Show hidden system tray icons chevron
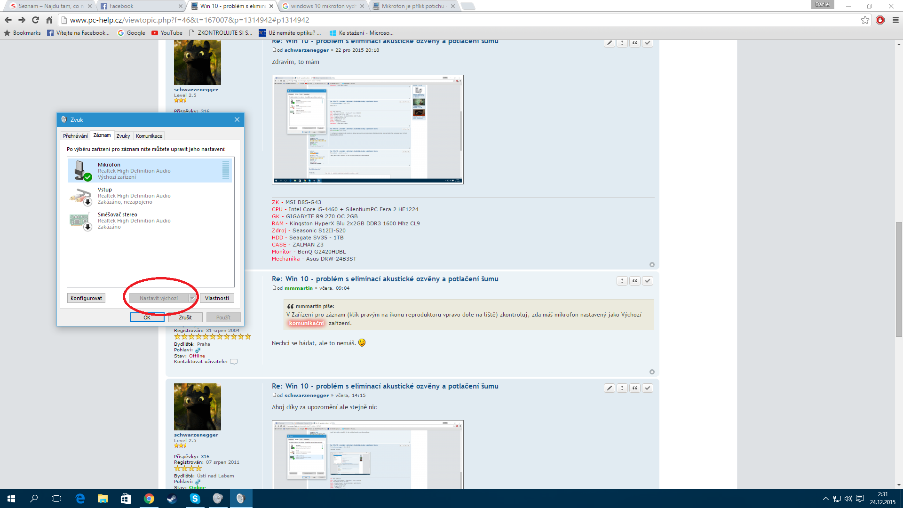 tap(825, 499)
